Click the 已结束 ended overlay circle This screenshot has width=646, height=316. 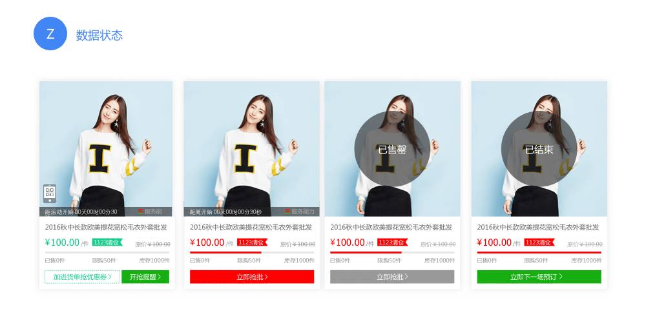coord(539,149)
